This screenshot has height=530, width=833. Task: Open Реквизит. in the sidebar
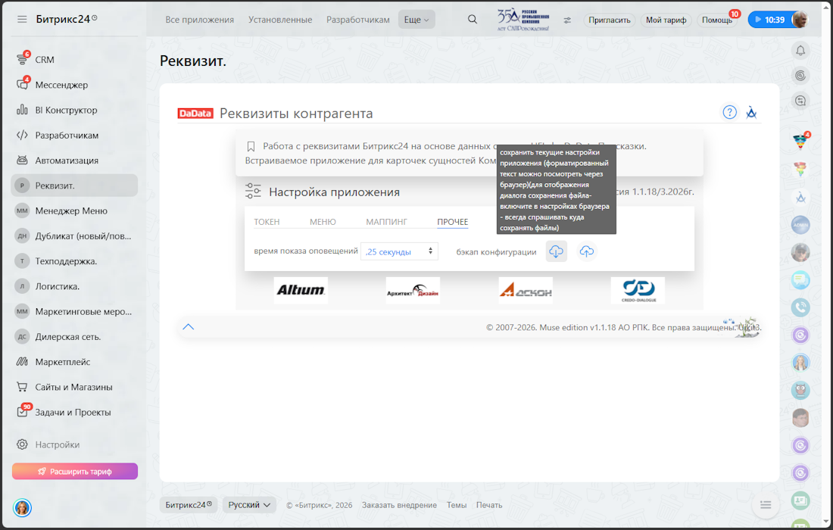tap(74, 185)
